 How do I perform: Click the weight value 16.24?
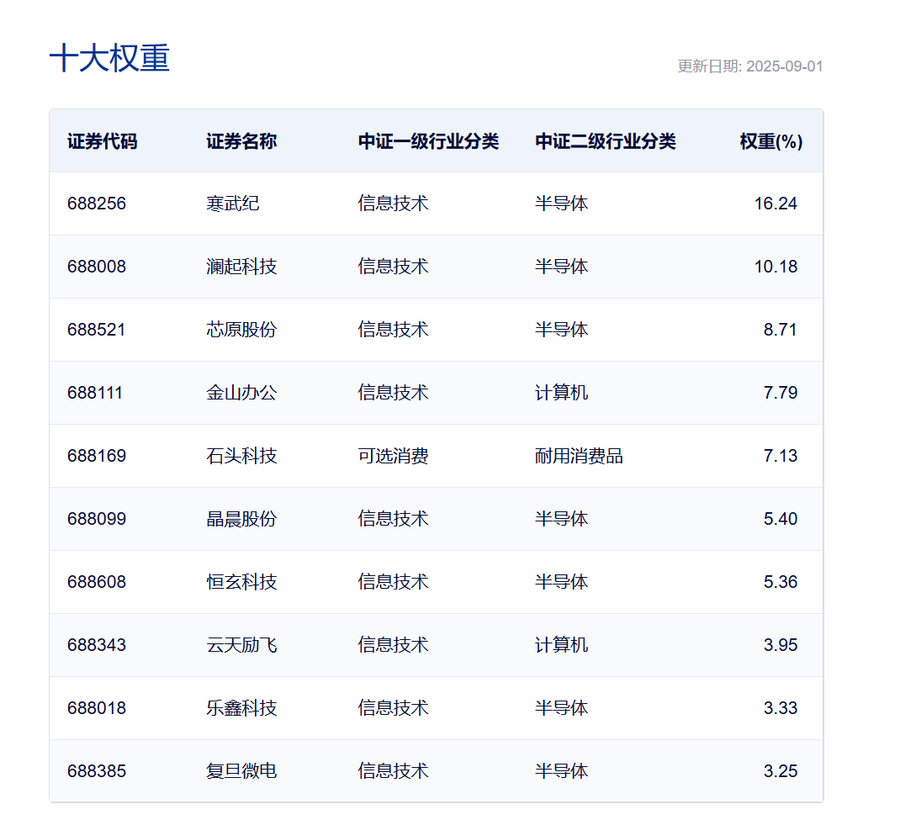(775, 204)
